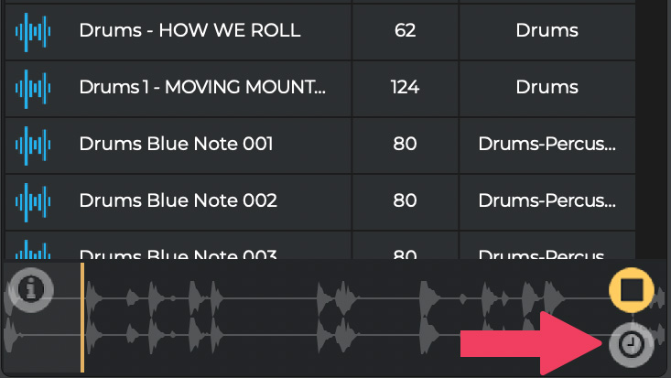Click the 62 BPM cell
Viewport: 671px width, 378px height.
(406, 31)
